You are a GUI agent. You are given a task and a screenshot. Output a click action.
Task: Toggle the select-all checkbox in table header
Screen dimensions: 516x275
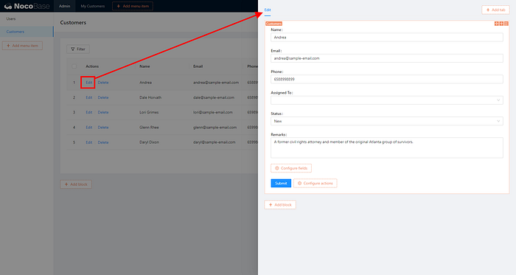tap(74, 66)
